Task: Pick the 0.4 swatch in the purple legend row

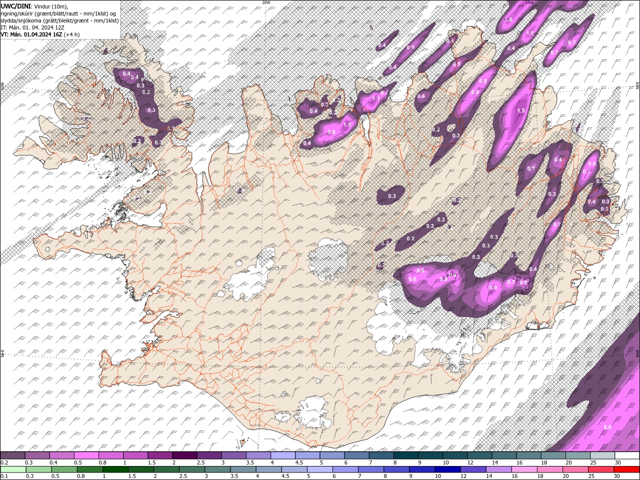Action: pyautogui.click(x=61, y=455)
